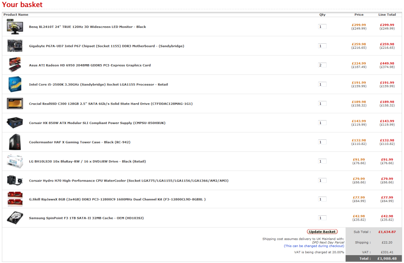Click the 'Your basket' page heading
The image size is (404, 263).
click(22, 5)
